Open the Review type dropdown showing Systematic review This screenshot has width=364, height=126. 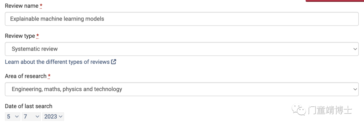(x=182, y=49)
